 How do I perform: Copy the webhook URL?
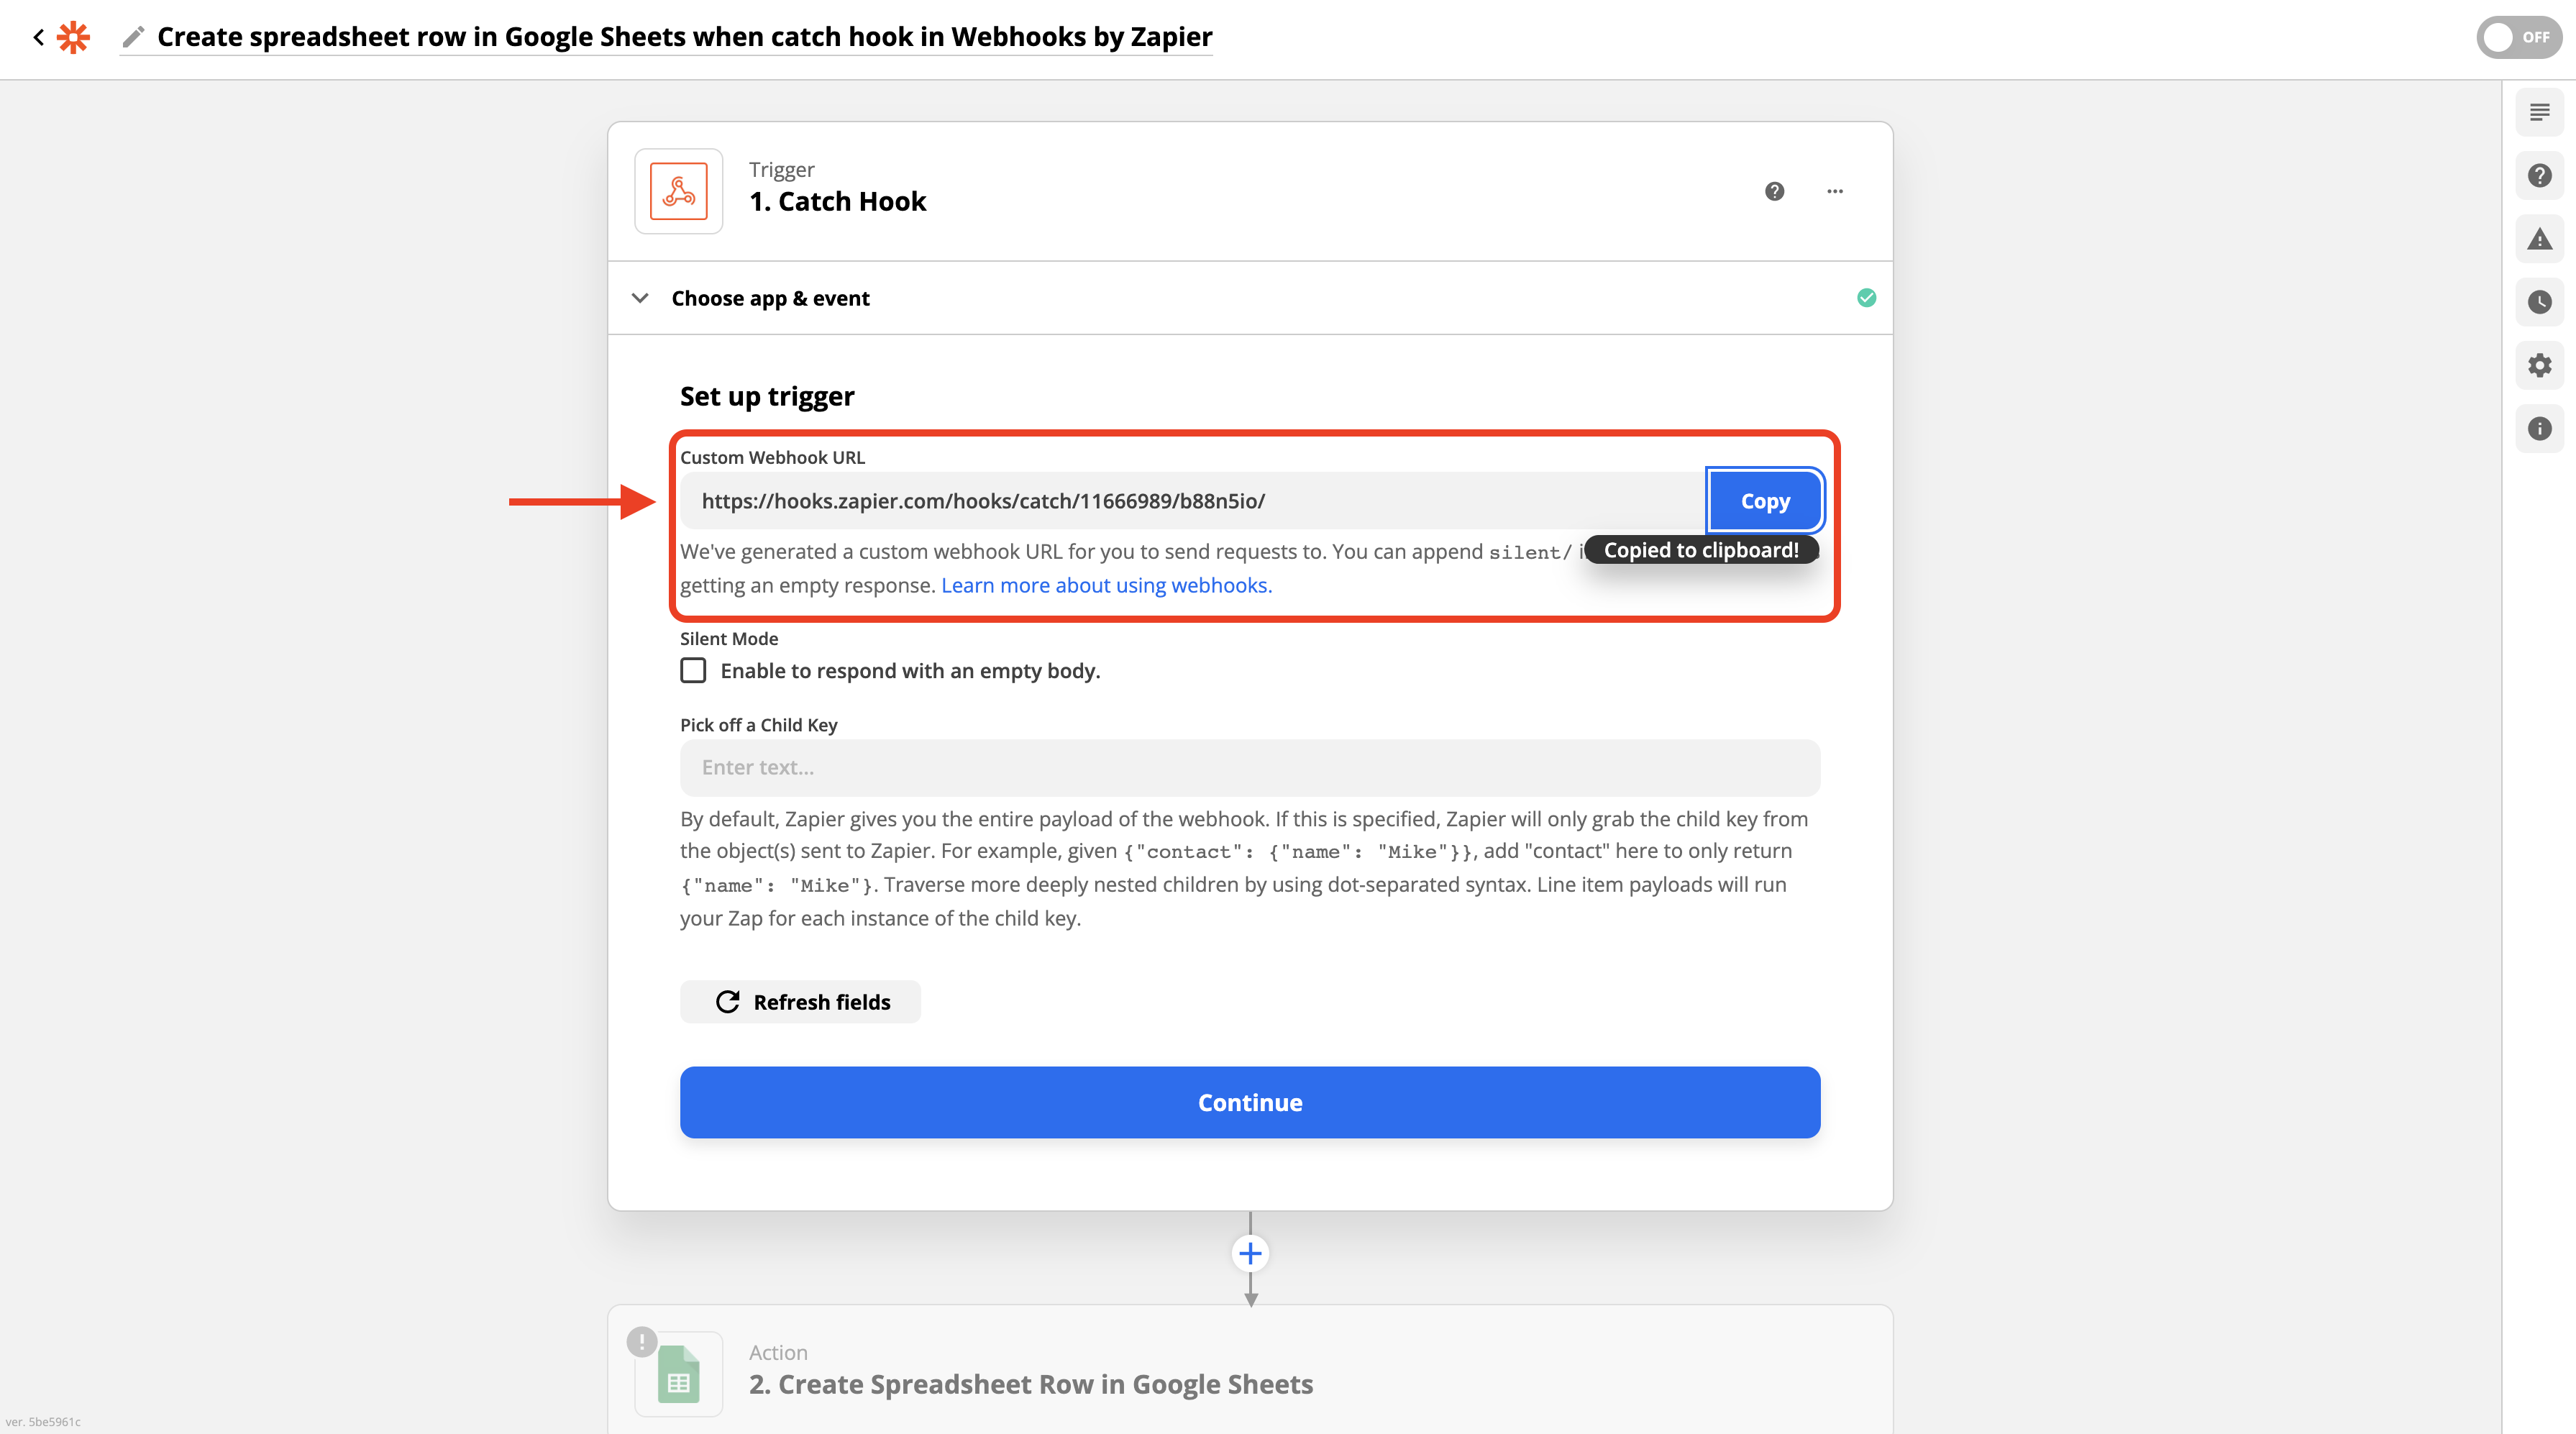[x=1765, y=501]
